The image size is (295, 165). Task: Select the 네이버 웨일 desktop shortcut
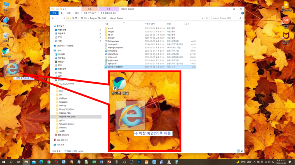6,52
